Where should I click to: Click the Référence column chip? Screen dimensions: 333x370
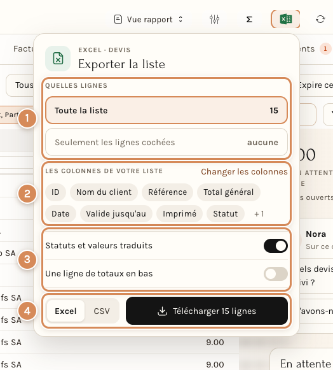tap(167, 192)
